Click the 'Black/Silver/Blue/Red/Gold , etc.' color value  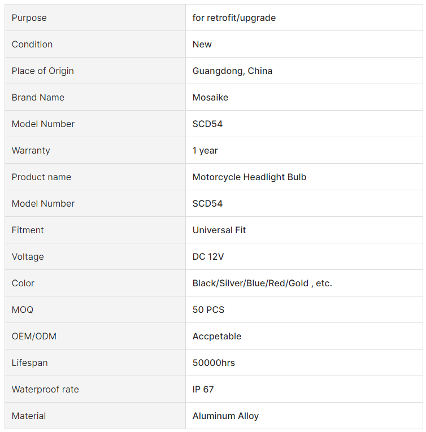262,283
